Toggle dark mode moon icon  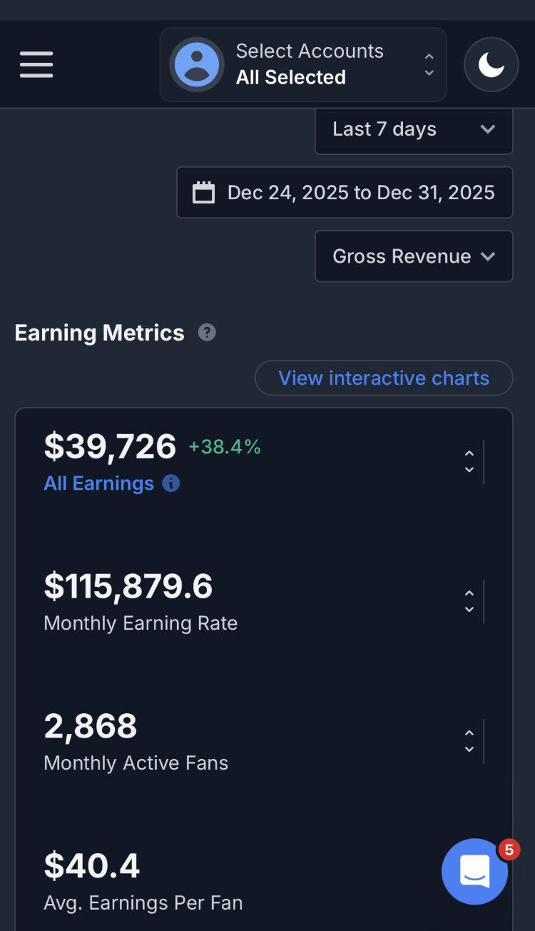[491, 65]
